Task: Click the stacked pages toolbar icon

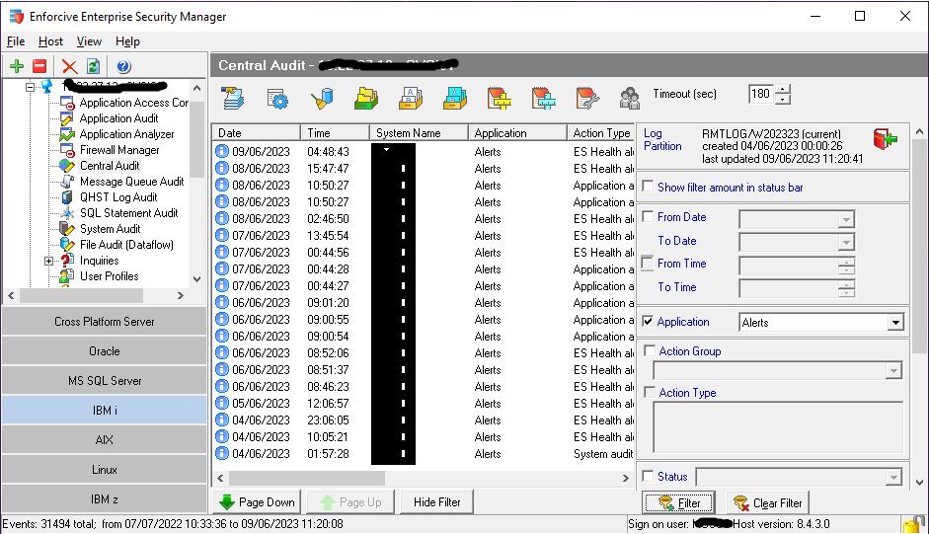Action: 233,99
